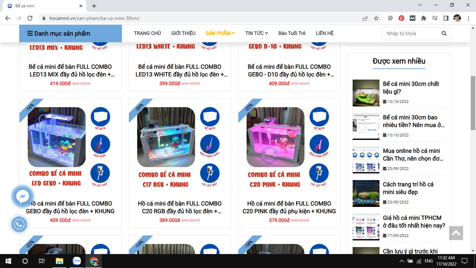Bookmark this page with star icon
The width and height of the screenshot is (476, 268).
(376, 18)
